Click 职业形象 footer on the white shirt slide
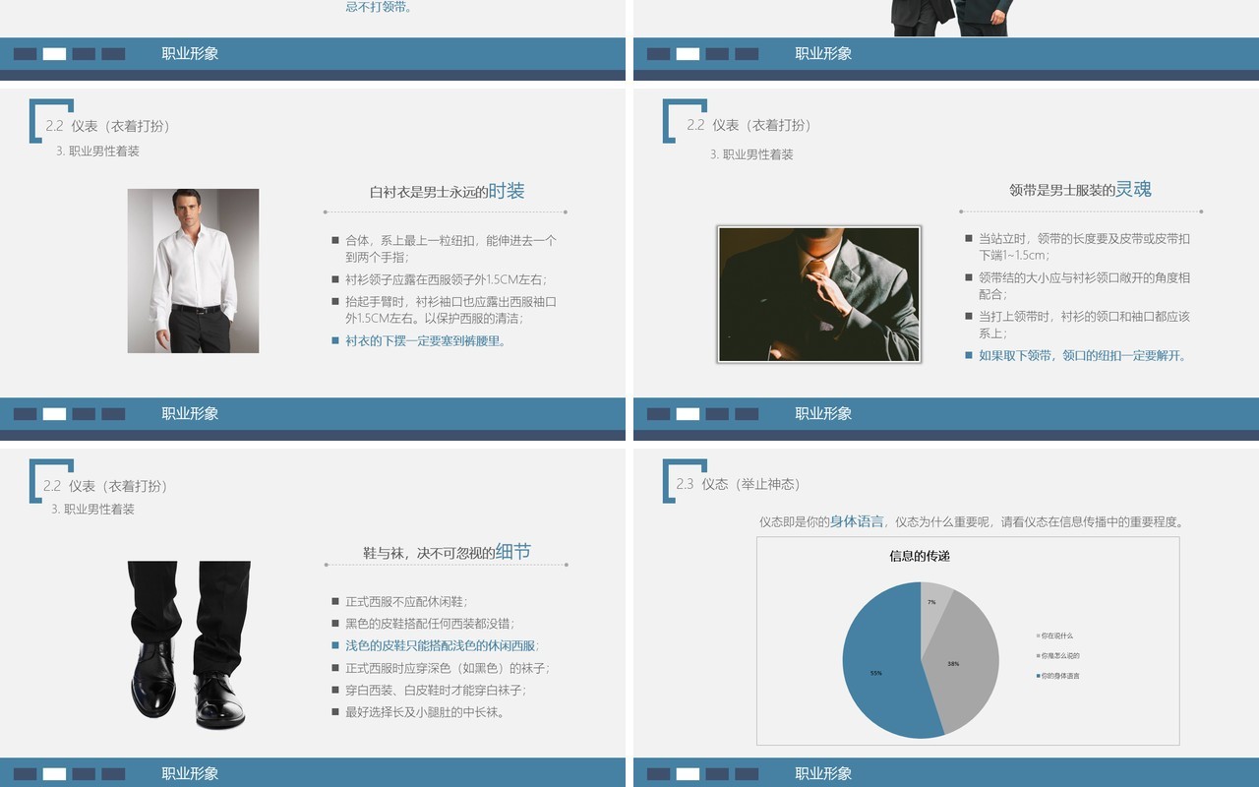1259x787 pixels. (190, 413)
